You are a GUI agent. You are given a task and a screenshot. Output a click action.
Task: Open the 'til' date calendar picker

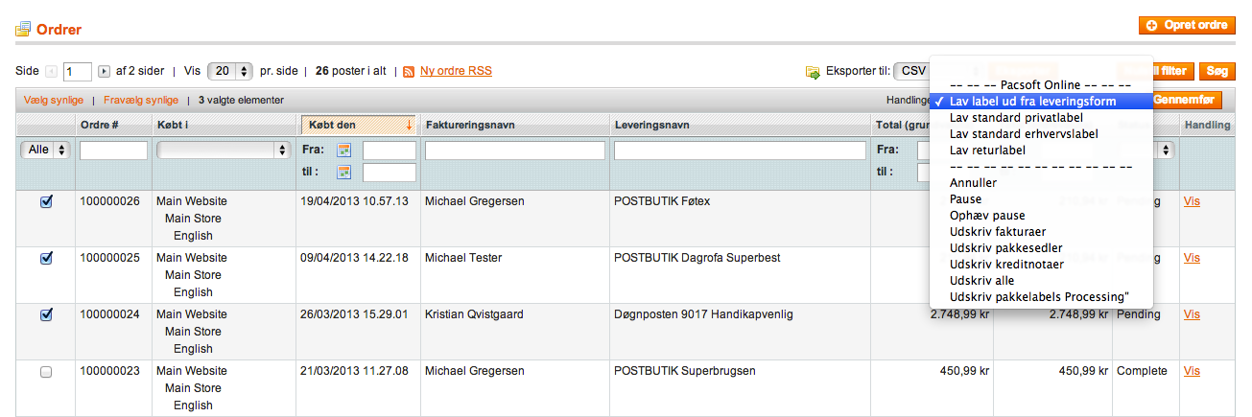pyautogui.click(x=343, y=173)
